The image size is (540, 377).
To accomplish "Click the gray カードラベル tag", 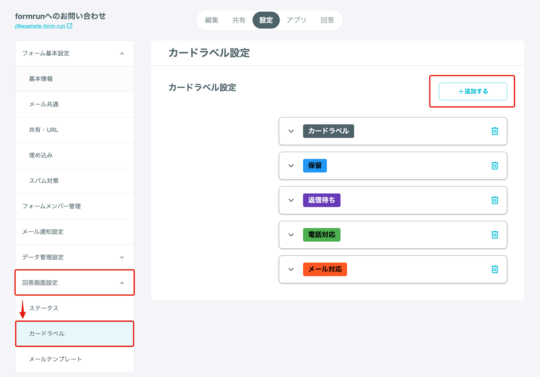I will pos(328,131).
